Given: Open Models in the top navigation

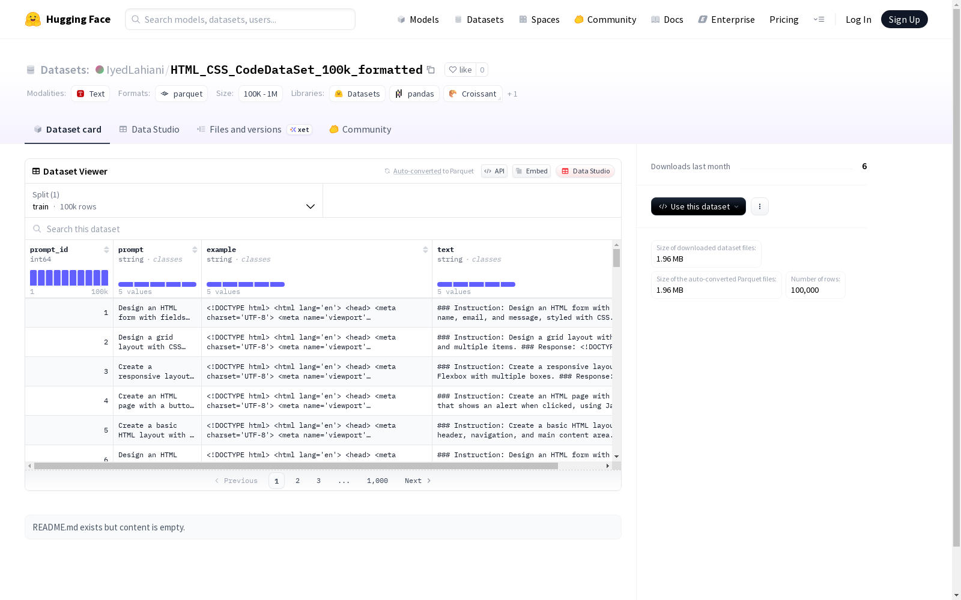Looking at the screenshot, I should (418, 19).
